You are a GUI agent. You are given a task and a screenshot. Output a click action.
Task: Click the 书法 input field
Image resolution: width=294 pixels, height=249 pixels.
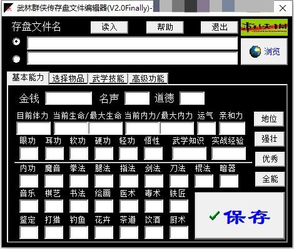pyautogui.click(x=79, y=206)
